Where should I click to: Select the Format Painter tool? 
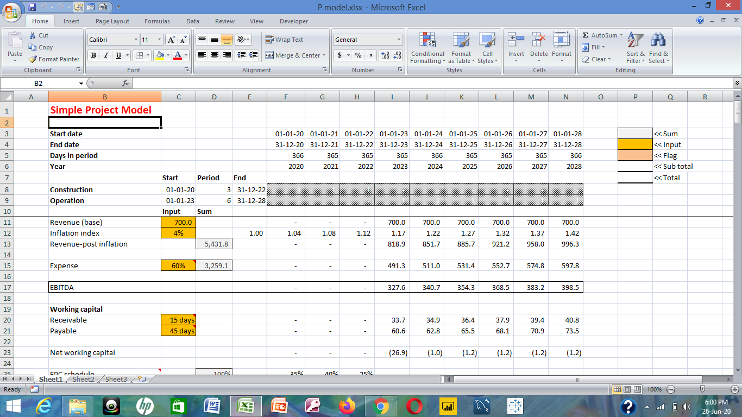[x=54, y=59]
